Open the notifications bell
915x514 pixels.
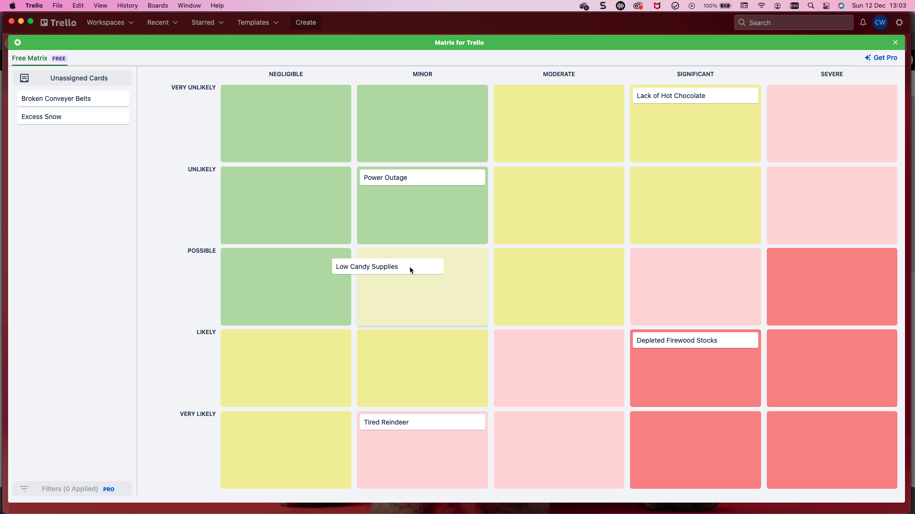tap(863, 22)
